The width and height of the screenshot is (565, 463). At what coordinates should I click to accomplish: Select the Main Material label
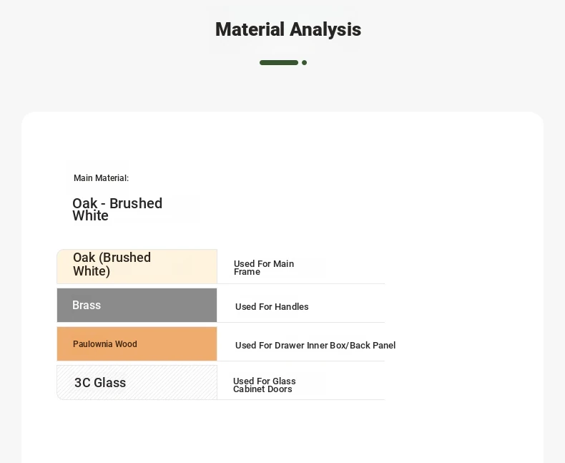click(x=101, y=178)
